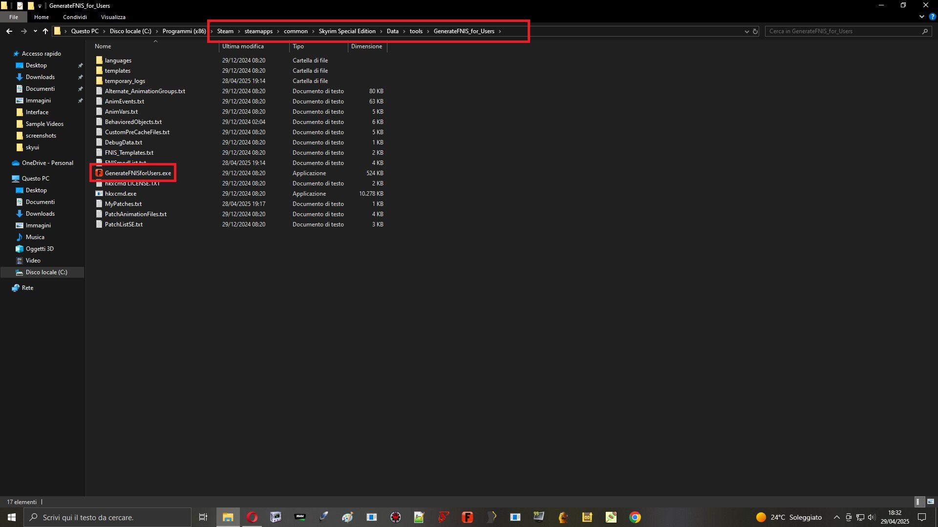Viewport: 938px width, 527px height.
Task: Open the Visualizza ribbon tab
Action: (113, 17)
